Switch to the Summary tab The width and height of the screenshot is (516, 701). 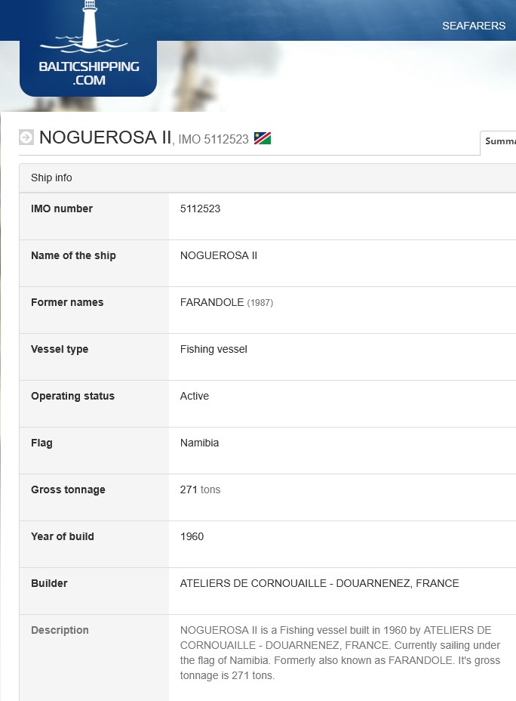(500, 141)
